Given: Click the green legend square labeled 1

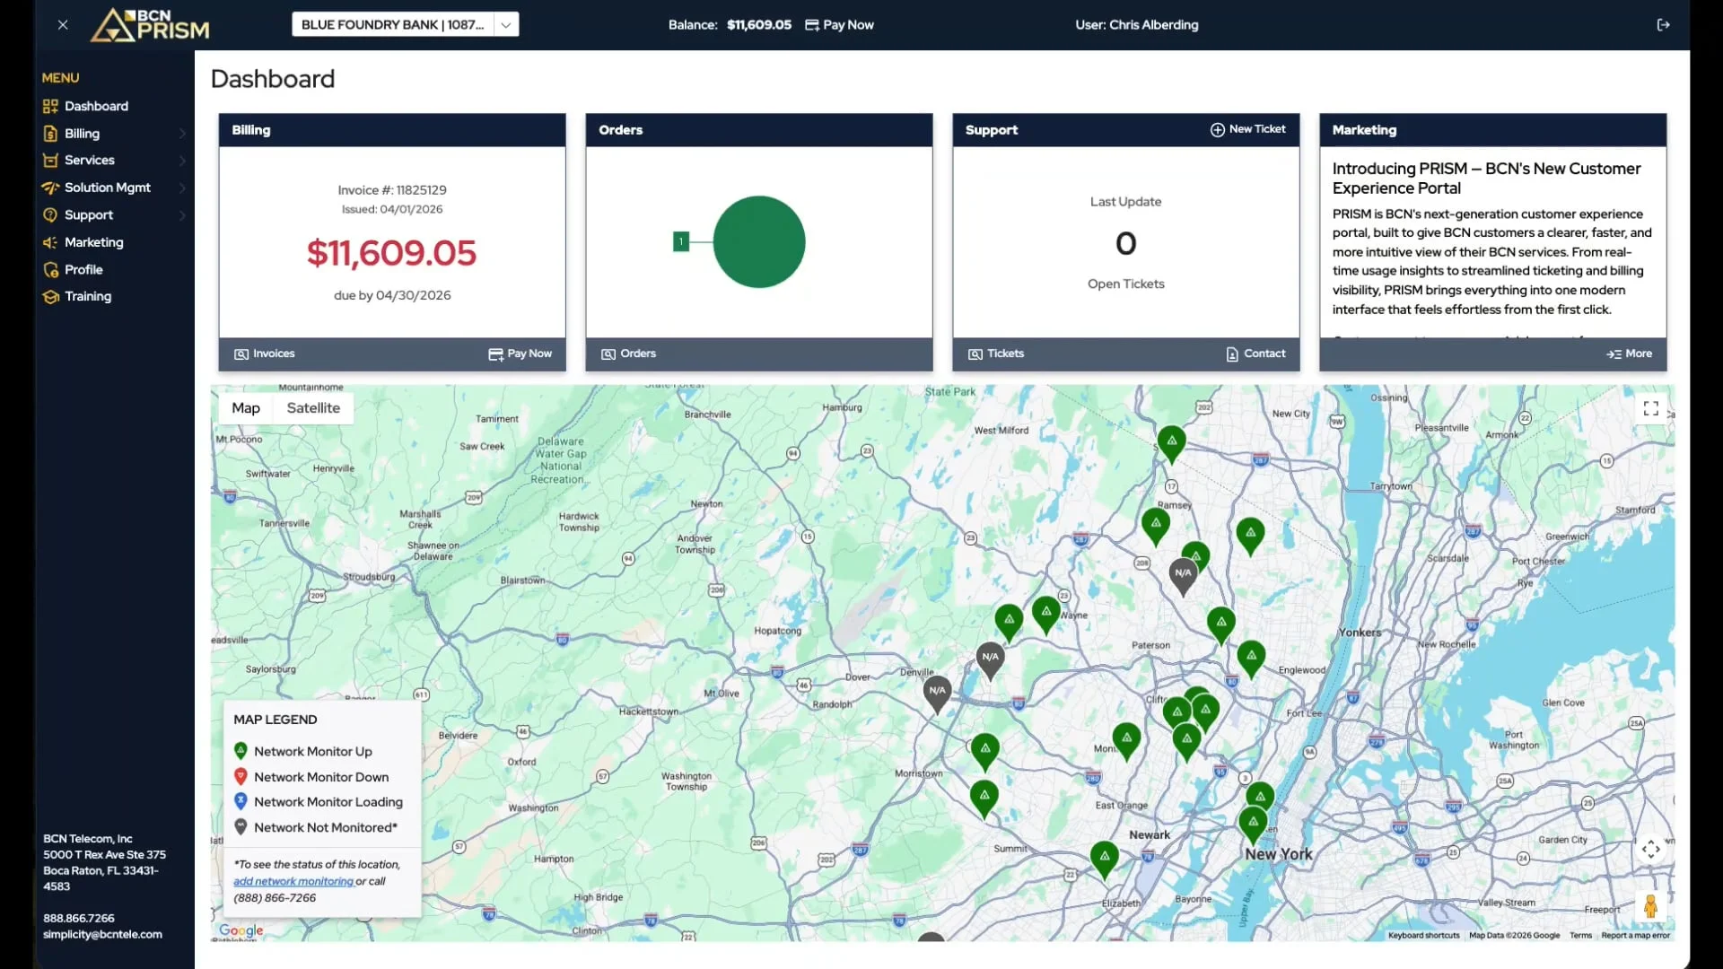Looking at the screenshot, I should coord(681,241).
